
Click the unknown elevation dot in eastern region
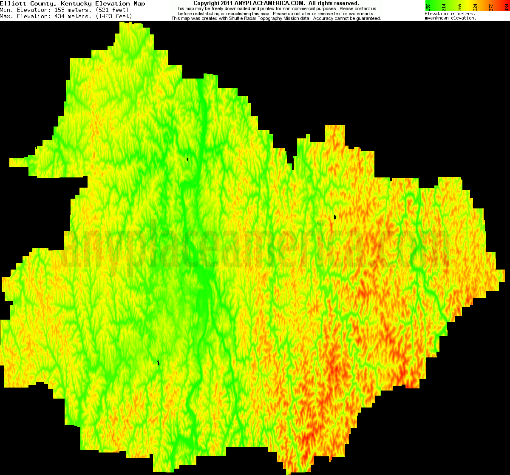click(335, 216)
